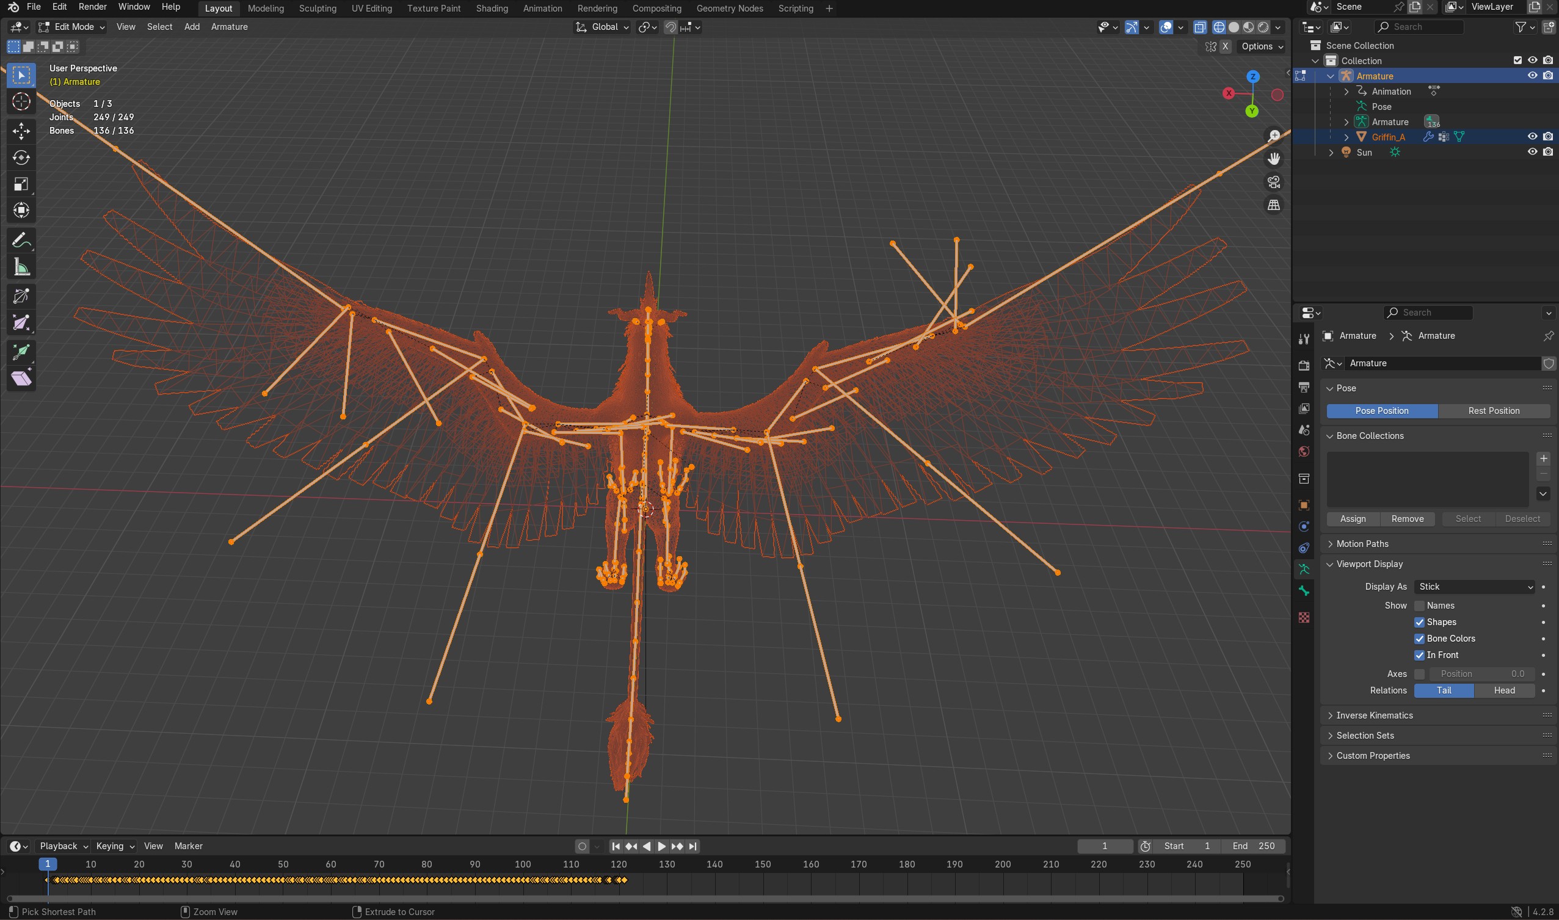Expand the Inverse Kinematics panel

pyautogui.click(x=1374, y=715)
